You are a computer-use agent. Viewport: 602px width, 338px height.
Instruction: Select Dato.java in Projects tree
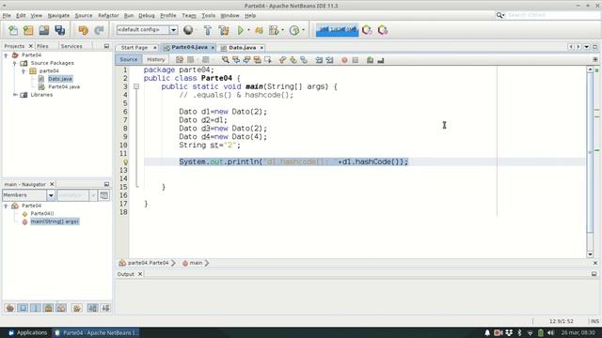[60, 79]
